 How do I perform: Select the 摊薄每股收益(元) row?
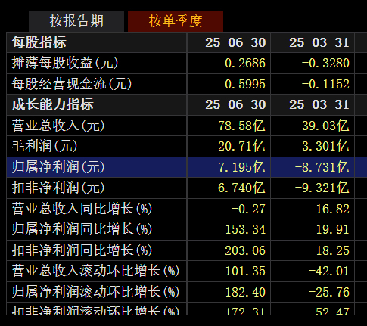(187, 63)
